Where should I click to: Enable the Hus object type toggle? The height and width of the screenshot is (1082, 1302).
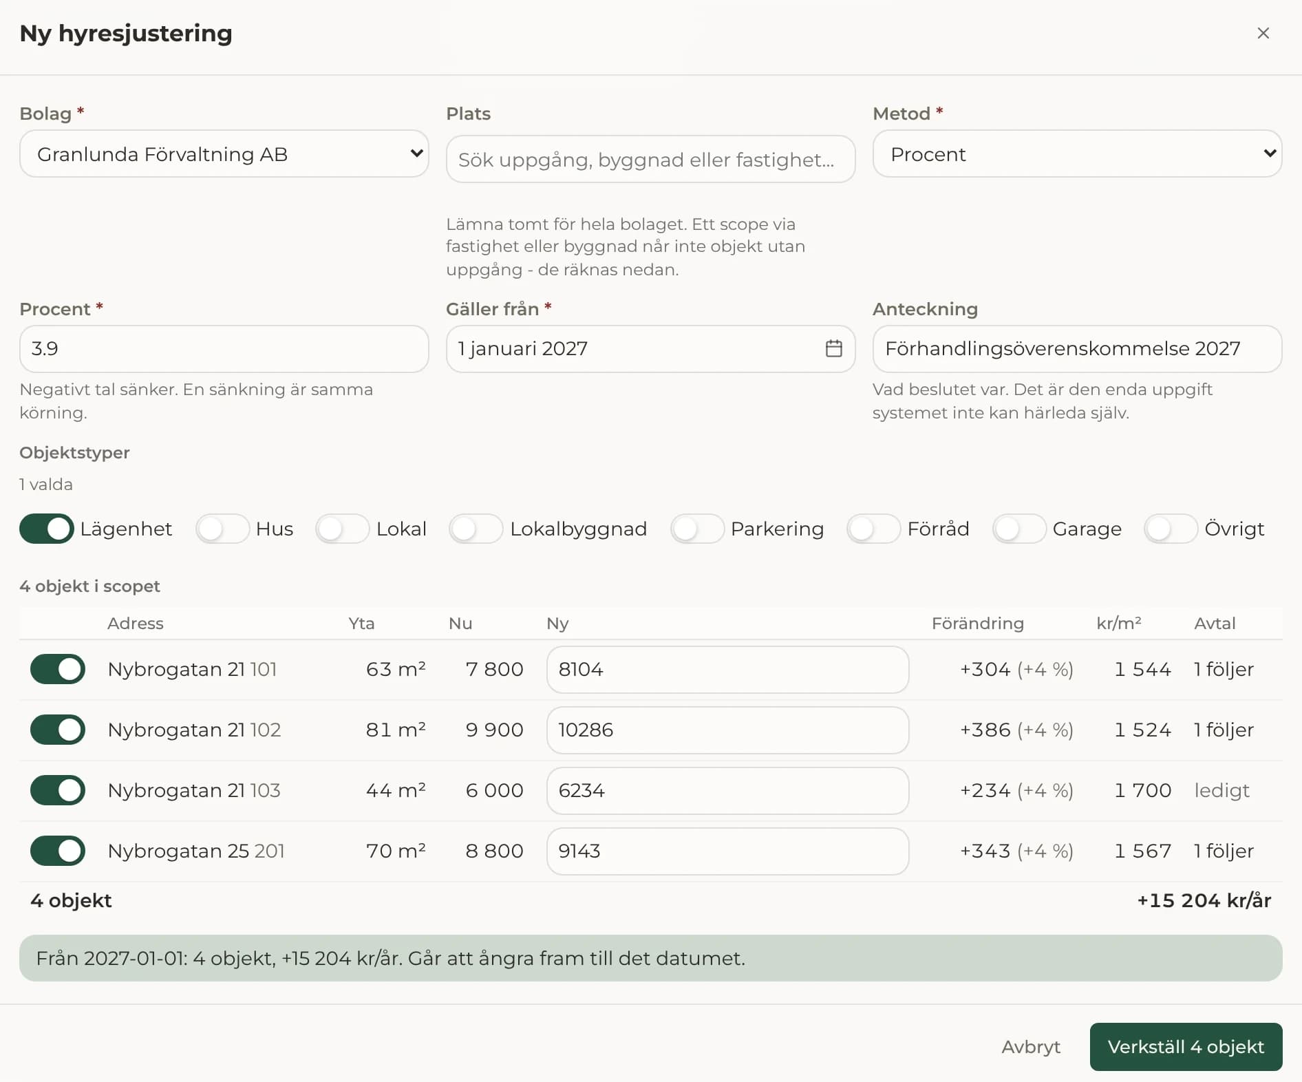click(x=223, y=529)
